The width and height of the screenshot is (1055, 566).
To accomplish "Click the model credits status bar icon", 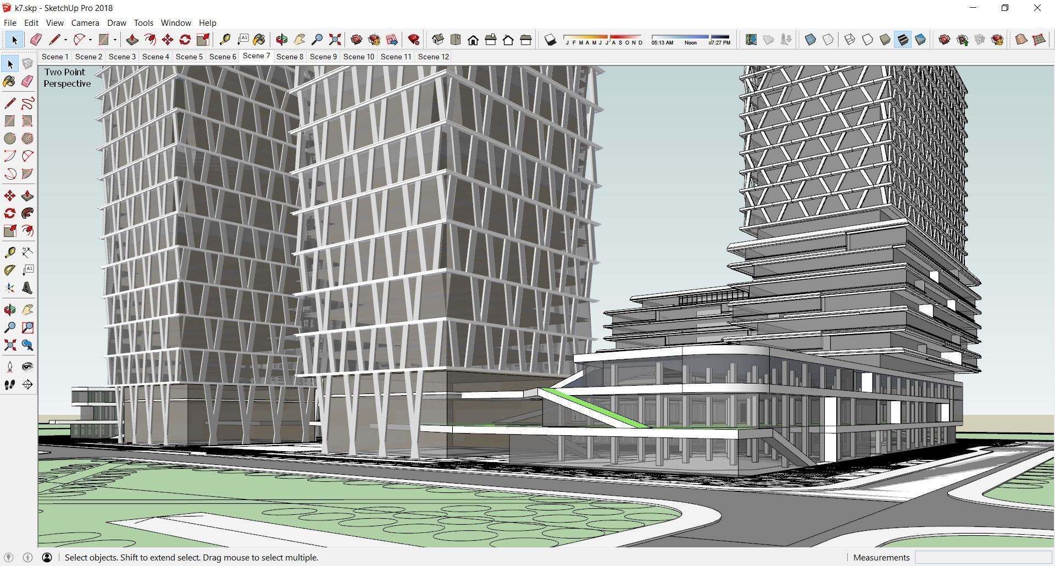I will click(x=28, y=557).
